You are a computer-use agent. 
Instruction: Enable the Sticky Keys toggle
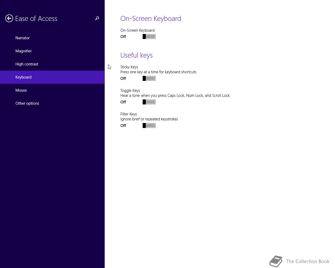click(149, 79)
